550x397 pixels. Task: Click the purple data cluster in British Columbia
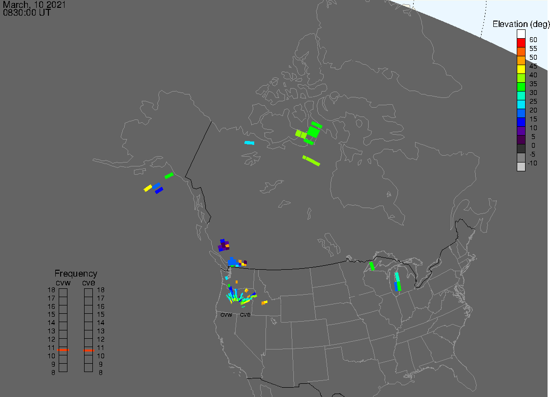pyautogui.click(x=223, y=245)
